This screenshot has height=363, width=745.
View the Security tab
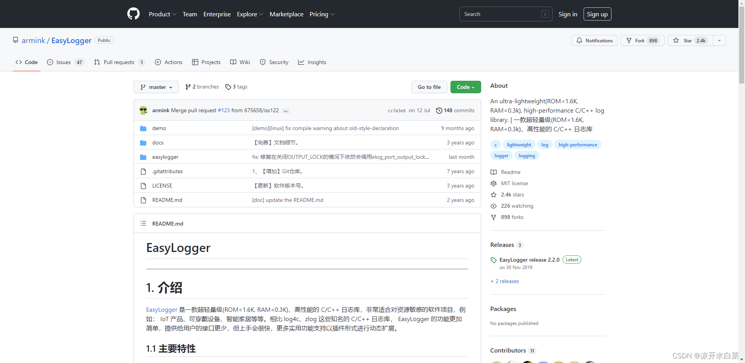point(274,62)
